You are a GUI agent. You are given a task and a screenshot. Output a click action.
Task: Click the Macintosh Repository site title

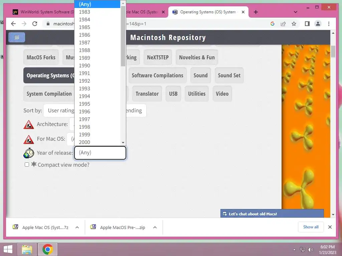[x=168, y=37]
